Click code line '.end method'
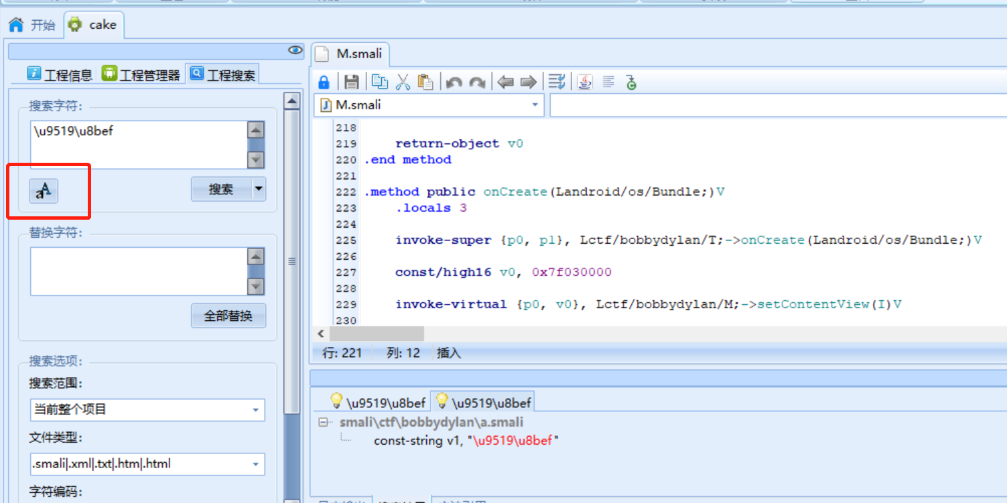The width and height of the screenshot is (1007, 503). [x=408, y=159]
